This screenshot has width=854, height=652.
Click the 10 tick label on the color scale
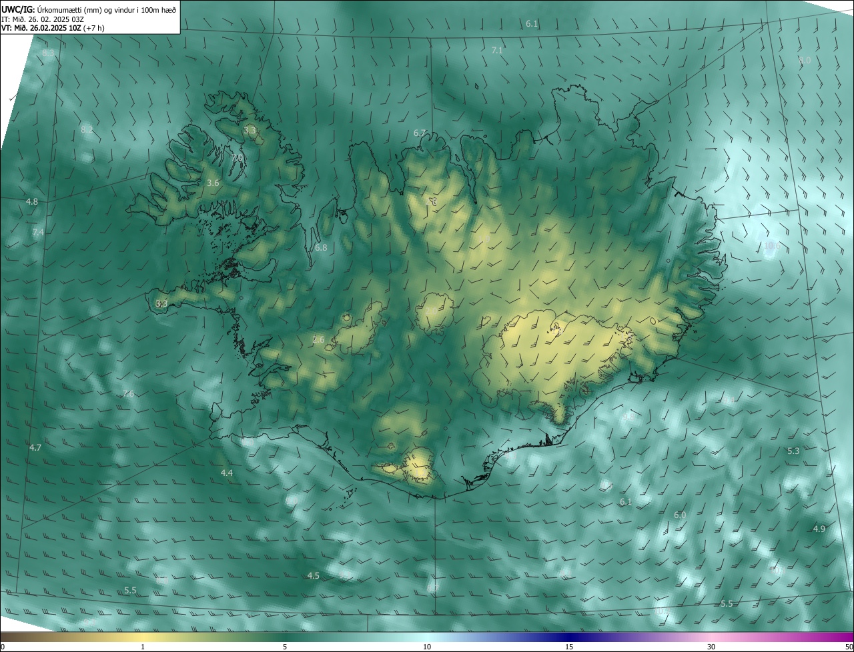427,647
